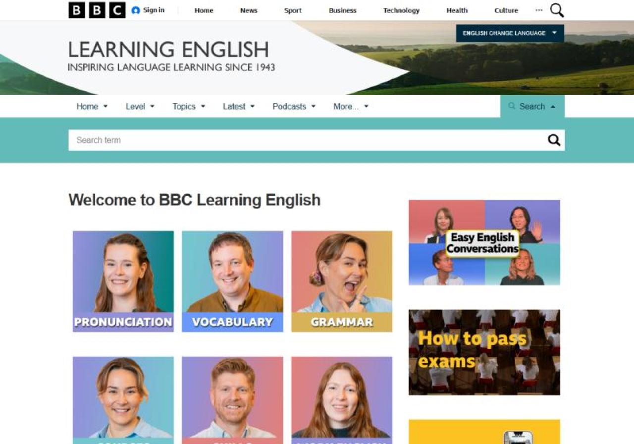Screen dimensions: 634x444
Task: Expand the Podcasts dropdown menu
Action: coord(294,107)
